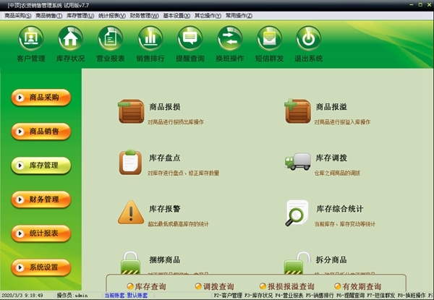This screenshot has width=434, height=300.
Task: Click F8-换班操作 shortcut in status bar
Action: point(412,296)
